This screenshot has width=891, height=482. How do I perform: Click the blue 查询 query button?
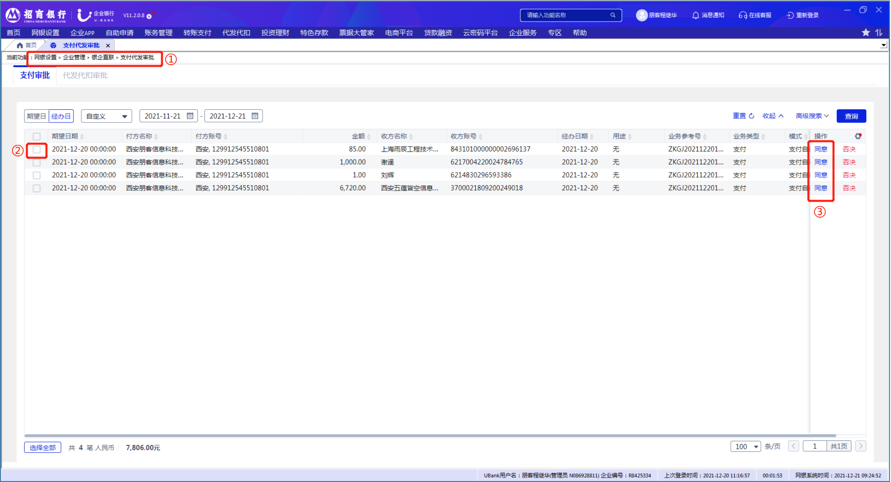tap(851, 116)
